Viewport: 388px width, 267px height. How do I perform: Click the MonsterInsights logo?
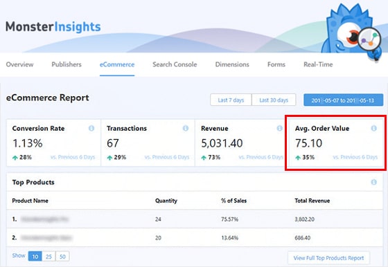pyautogui.click(x=53, y=27)
